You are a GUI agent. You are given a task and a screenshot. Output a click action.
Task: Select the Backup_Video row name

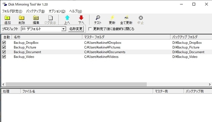click(x=24, y=57)
